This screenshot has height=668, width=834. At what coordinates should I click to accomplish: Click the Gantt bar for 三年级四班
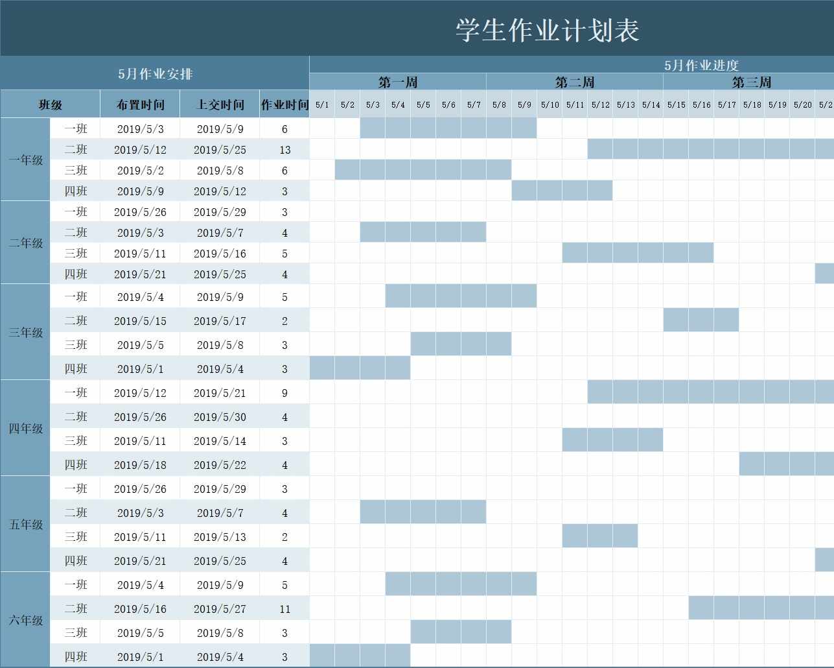point(360,368)
